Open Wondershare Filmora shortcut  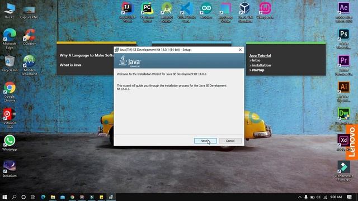(344, 171)
